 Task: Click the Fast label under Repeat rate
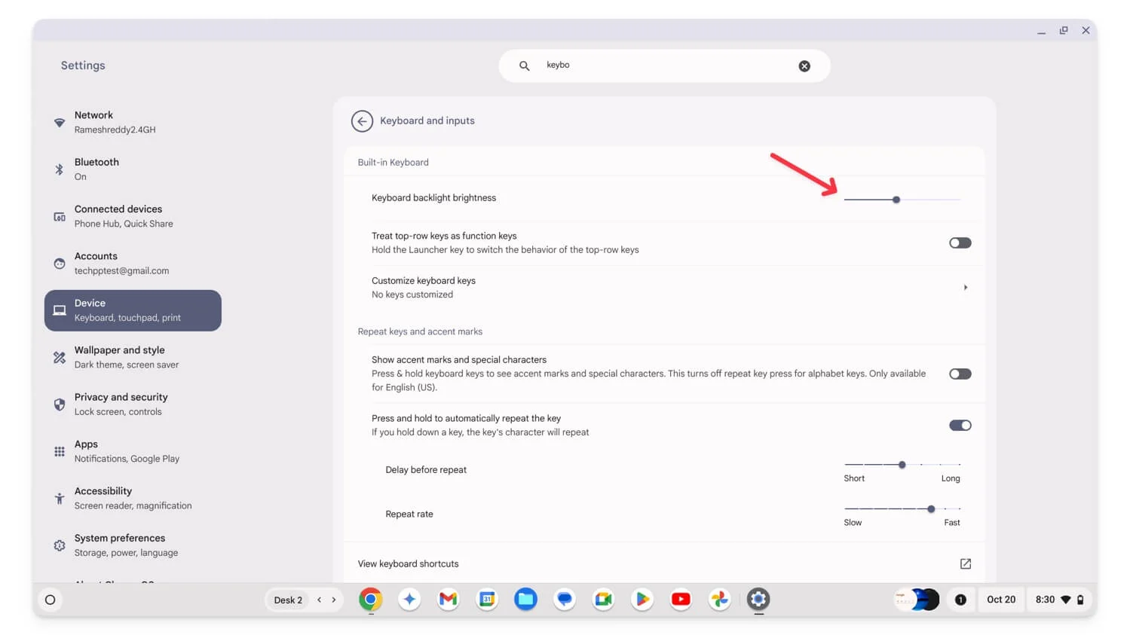[x=952, y=523]
